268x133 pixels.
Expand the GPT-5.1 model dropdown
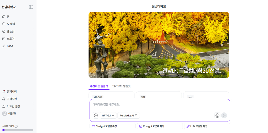pos(108,115)
